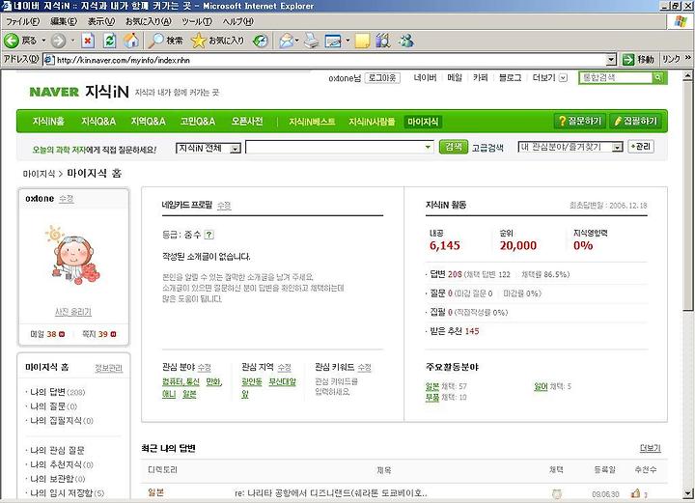Open the address bar dropdown arrow
695x503 pixels.
click(611, 60)
